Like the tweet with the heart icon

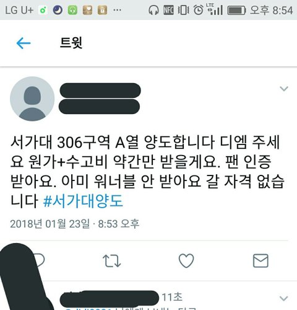coord(186,260)
